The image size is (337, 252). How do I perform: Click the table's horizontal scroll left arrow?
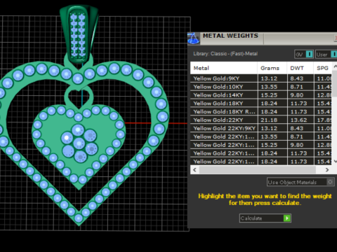[x=194, y=170]
